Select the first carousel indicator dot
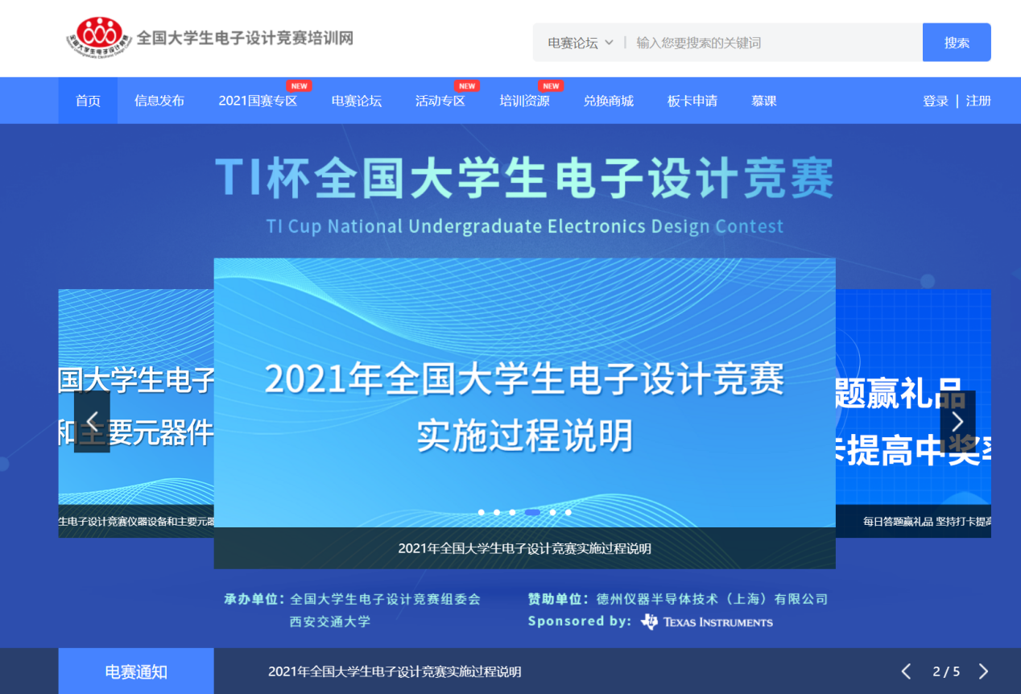This screenshot has height=694, width=1021. [482, 512]
